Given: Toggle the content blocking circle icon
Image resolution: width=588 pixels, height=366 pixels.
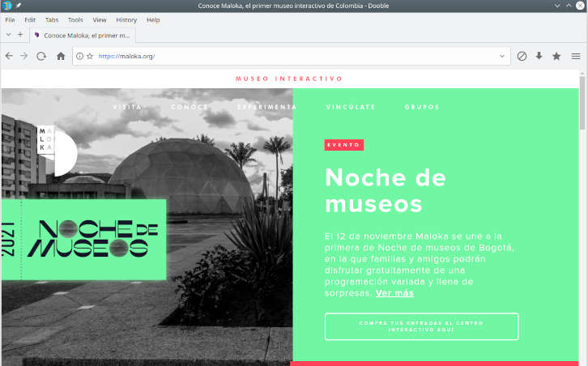Looking at the screenshot, I should 522,56.
